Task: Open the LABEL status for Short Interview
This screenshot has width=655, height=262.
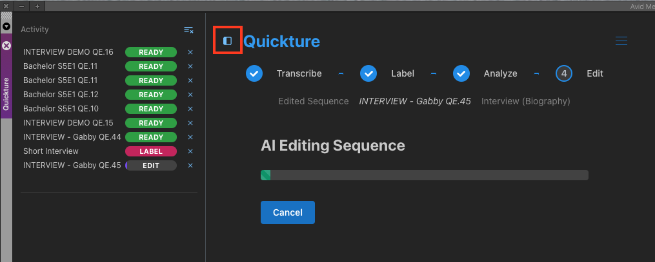Action: coord(151,152)
